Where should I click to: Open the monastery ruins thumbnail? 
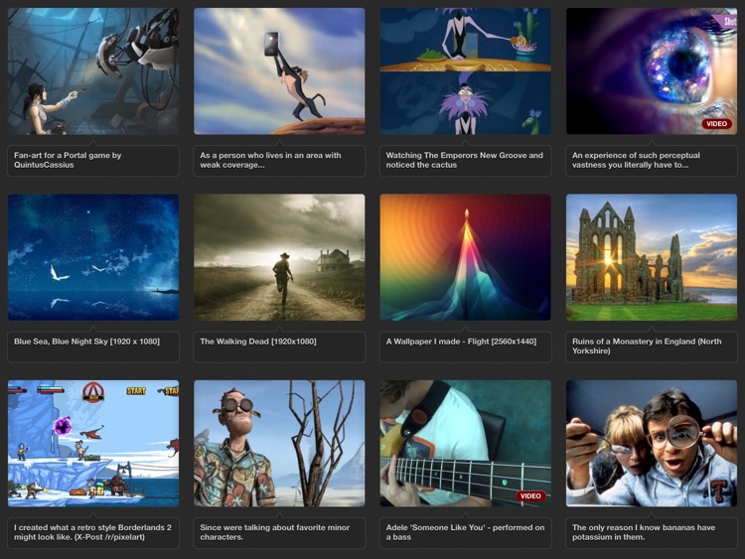pos(652,257)
